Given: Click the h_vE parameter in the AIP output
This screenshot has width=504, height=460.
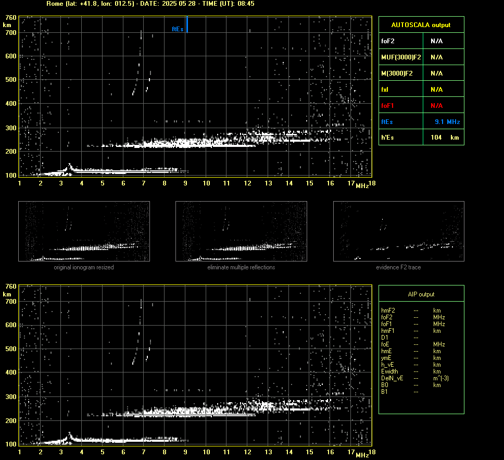Looking at the screenshot, I should click(387, 365).
